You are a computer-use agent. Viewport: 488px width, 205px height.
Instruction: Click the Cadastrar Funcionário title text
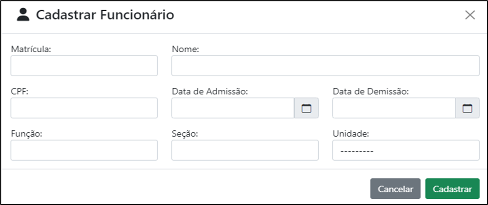pyautogui.click(x=105, y=15)
